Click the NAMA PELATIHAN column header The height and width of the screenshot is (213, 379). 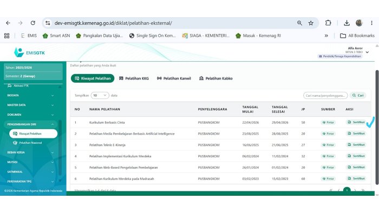click(104, 109)
